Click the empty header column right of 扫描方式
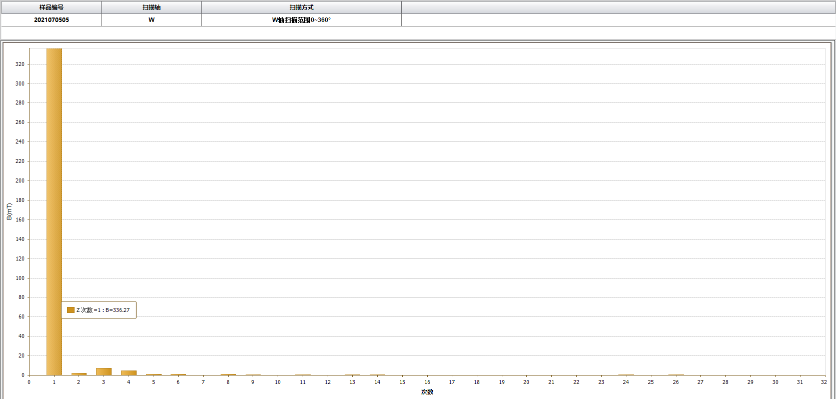The height and width of the screenshot is (399, 836). 617,7
